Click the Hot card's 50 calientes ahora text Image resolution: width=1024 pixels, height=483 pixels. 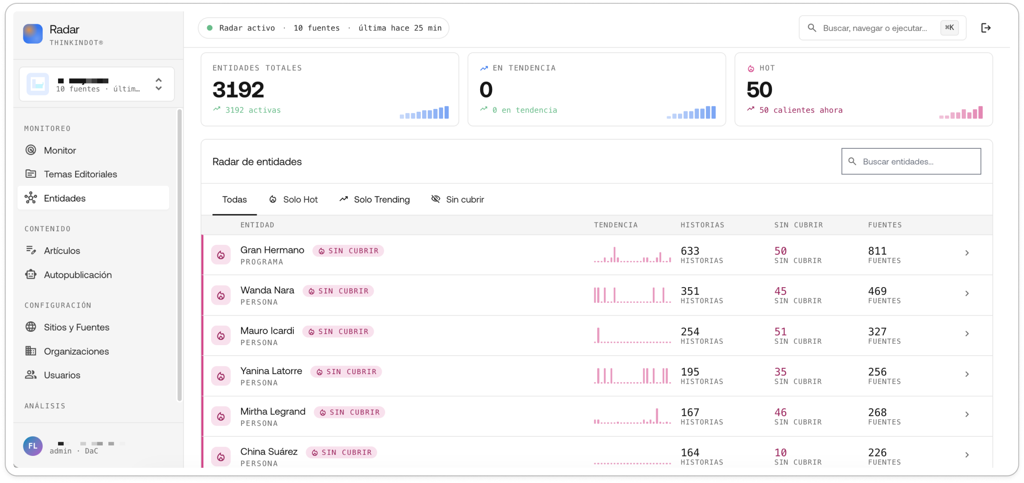pyautogui.click(x=801, y=110)
